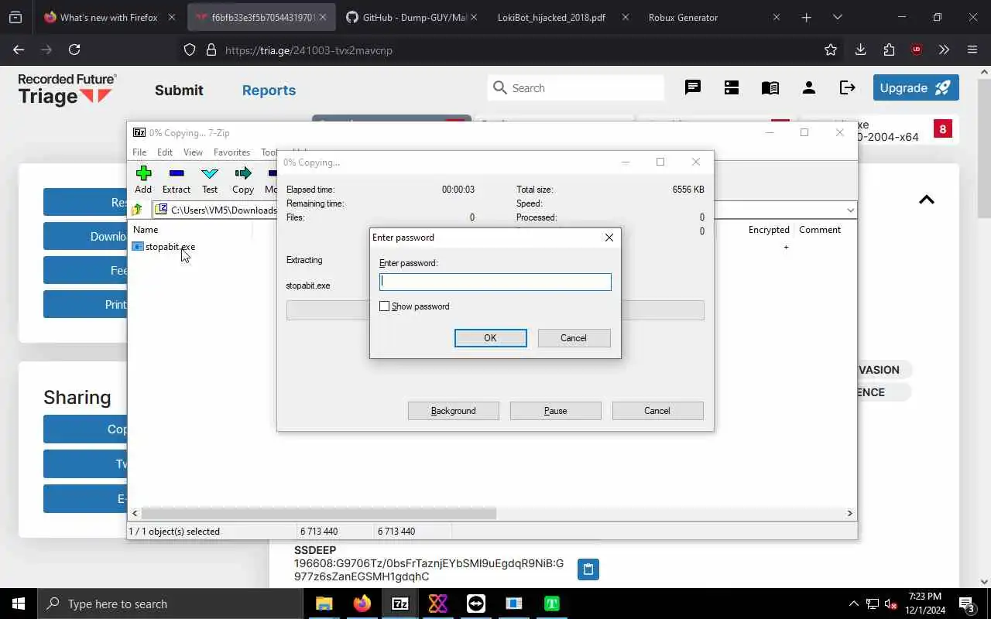The height and width of the screenshot is (619, 991).
Task: Sort by the Encrypted column header
Action: tap(769, 230)
